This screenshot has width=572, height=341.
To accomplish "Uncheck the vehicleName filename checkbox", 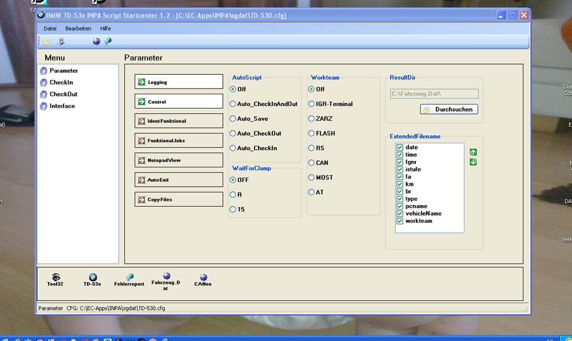I will click(x=400, y=214).
